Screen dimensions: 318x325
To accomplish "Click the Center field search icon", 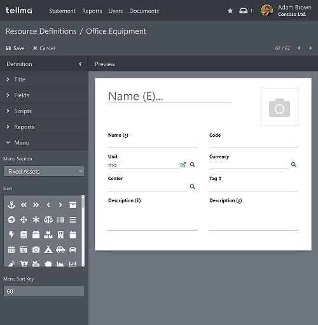I will click(x=192, y=186).
